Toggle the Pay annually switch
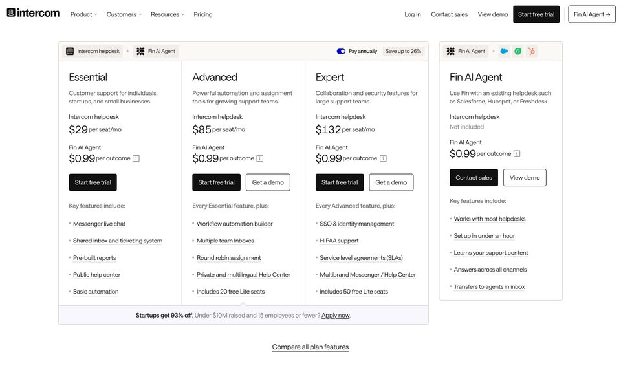This screenshot has height=388, width=621. pyautogui.click(x=341, y=52)
